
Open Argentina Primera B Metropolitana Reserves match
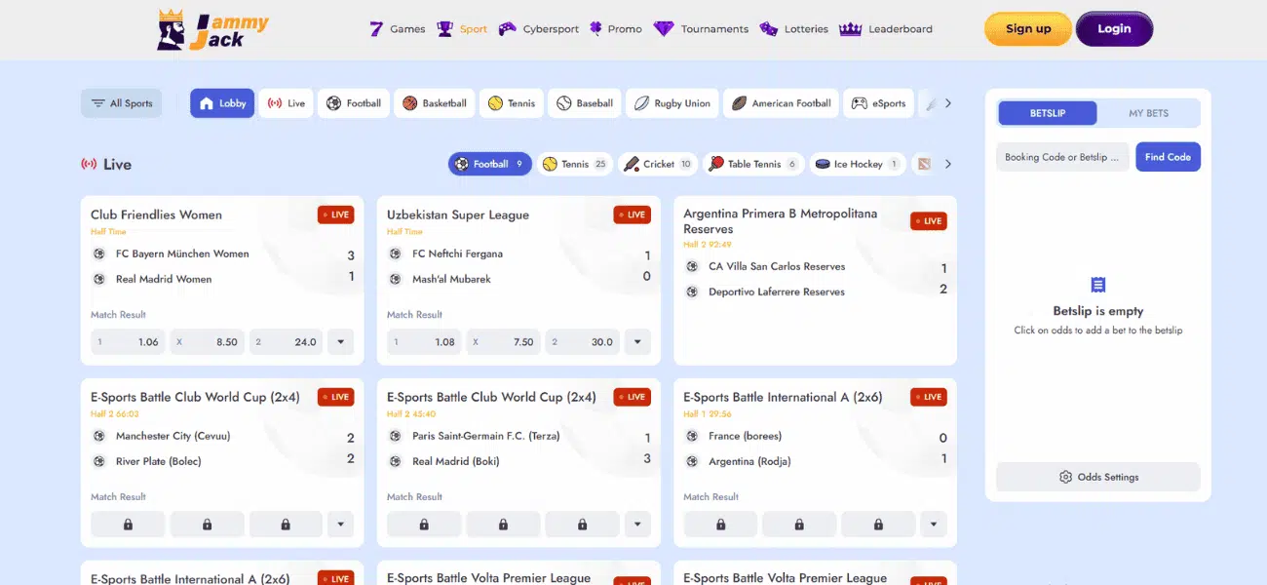coord(781,221)
